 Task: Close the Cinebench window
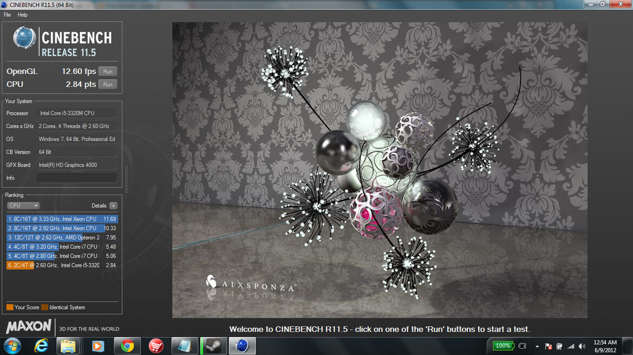coord(621,4)
